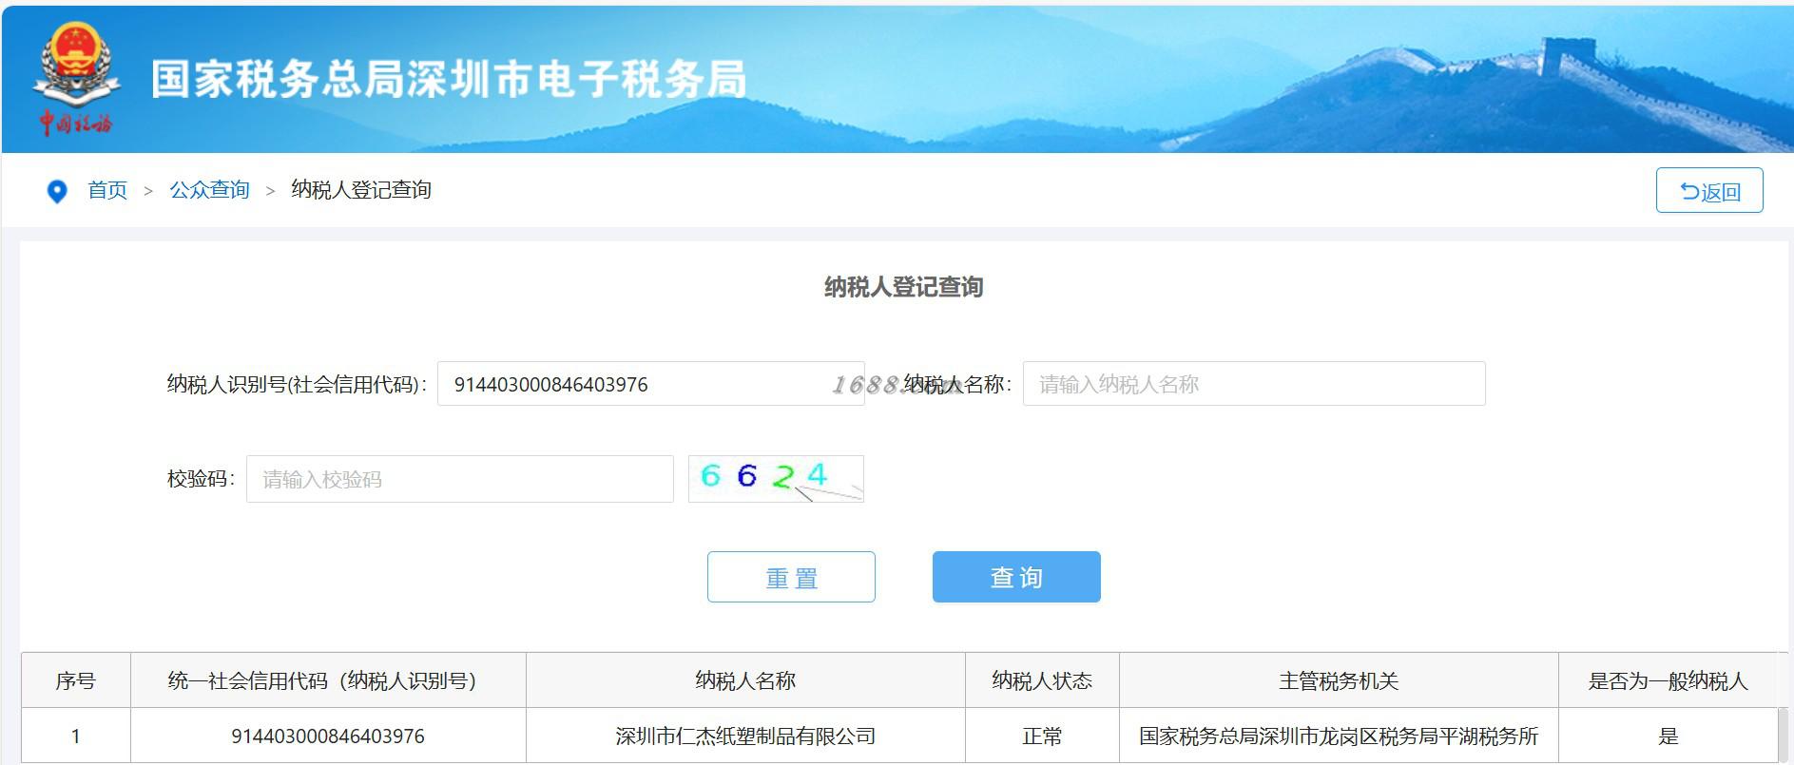This screenshot has width=1794, height=765.
Task: Focus the 校验码 input field
Action: pyautogui.click(x=460, y=479)
